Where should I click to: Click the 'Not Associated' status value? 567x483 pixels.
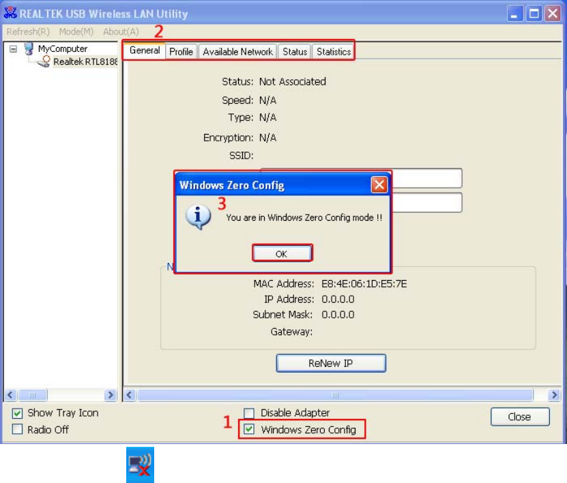click(293, 82)
